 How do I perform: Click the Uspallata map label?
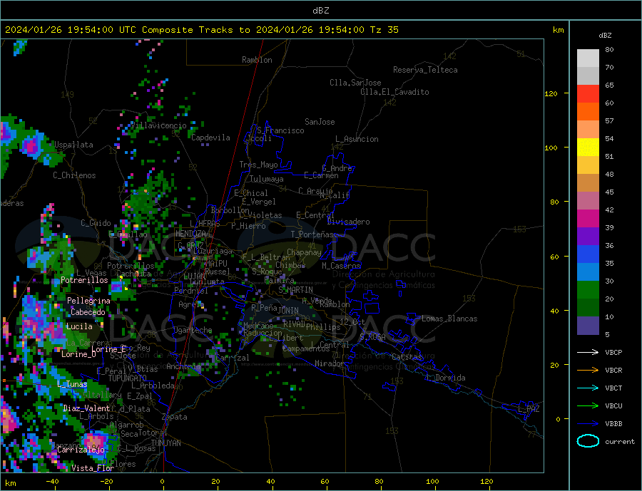pyautogui.click(x=73, y=145)
